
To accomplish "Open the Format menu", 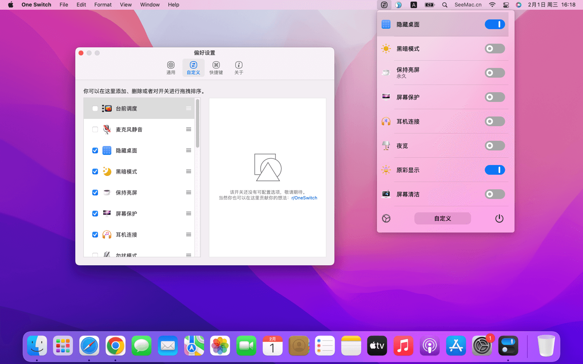I will tap(103, 5).
